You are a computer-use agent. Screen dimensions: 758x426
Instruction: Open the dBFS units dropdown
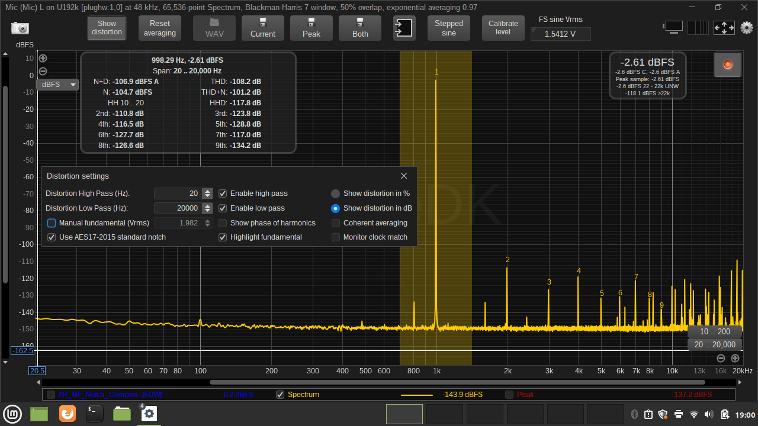point(57,85)
